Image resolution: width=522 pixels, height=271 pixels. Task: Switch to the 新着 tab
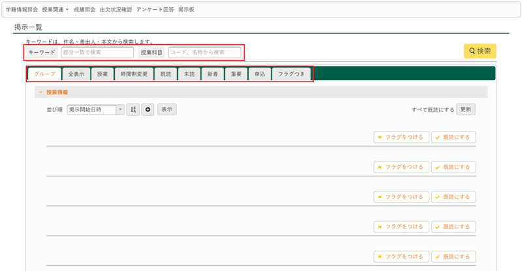(x=213, y=74)
